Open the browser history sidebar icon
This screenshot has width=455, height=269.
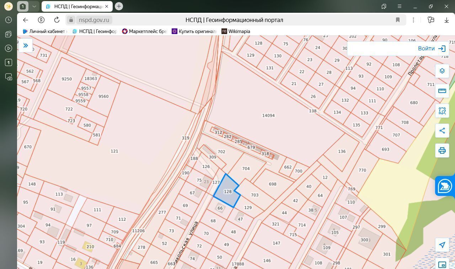[9, 20]
